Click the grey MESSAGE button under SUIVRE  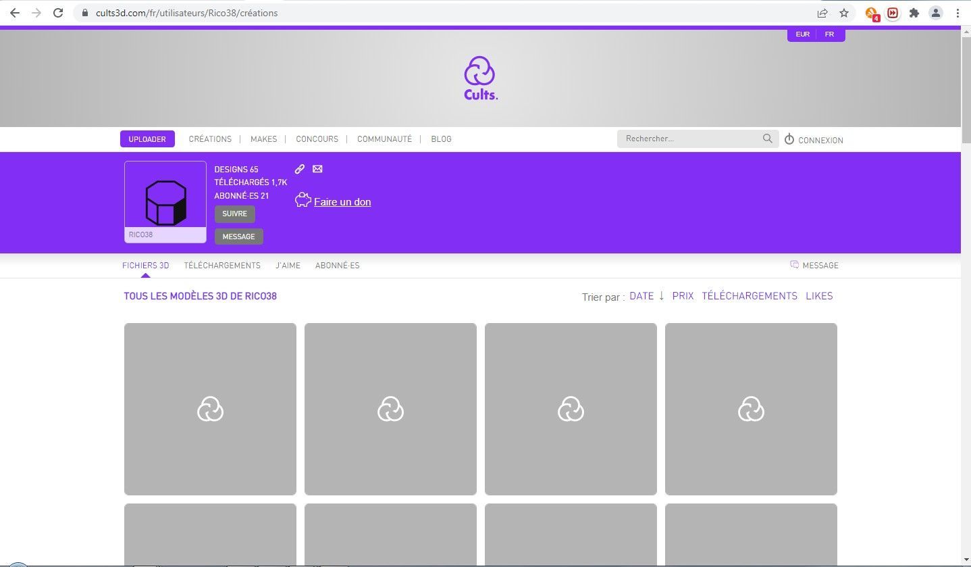click(x=239, y=237)
